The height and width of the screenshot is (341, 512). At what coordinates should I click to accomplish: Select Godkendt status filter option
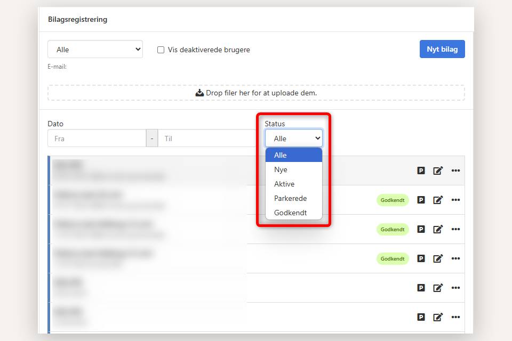(x=290, y=213)
